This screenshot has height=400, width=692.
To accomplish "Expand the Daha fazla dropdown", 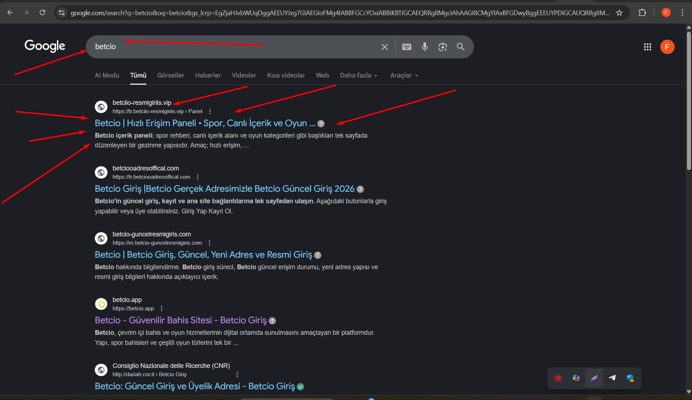I will coord(358,75).
